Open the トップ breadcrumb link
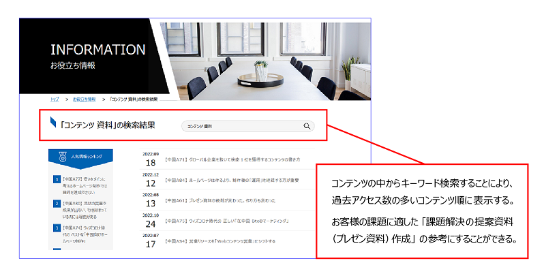 coord(55,99)
